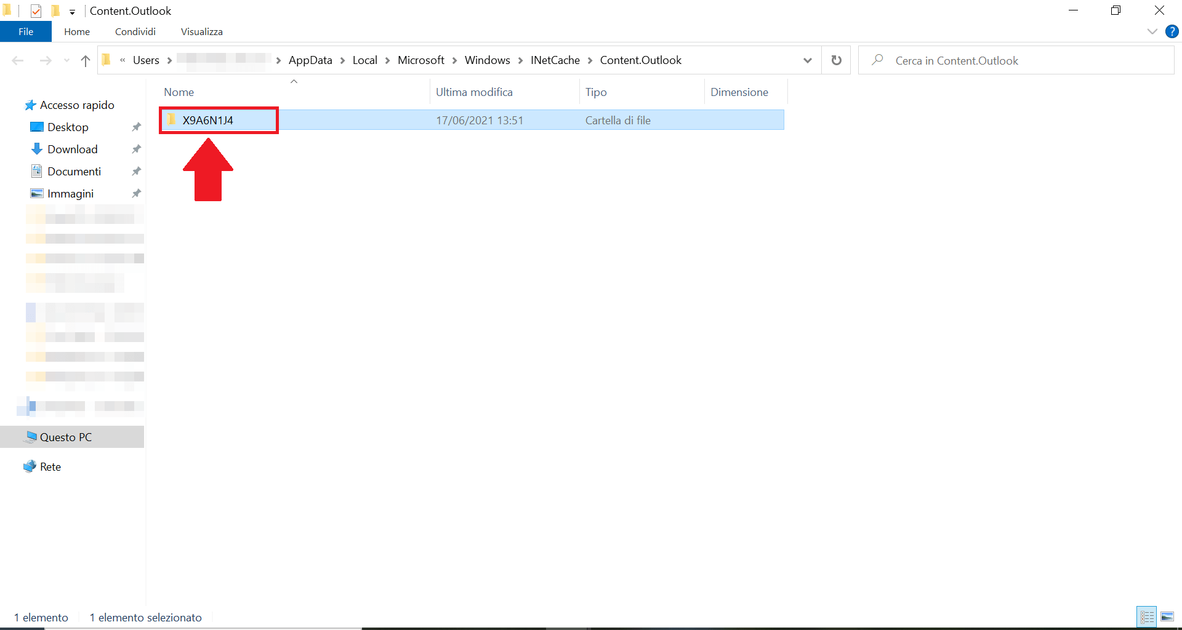Expand the chevron after Microsoft breadcrumb
This screenshot has height=630, width=1182.
[x=455, y=60]
